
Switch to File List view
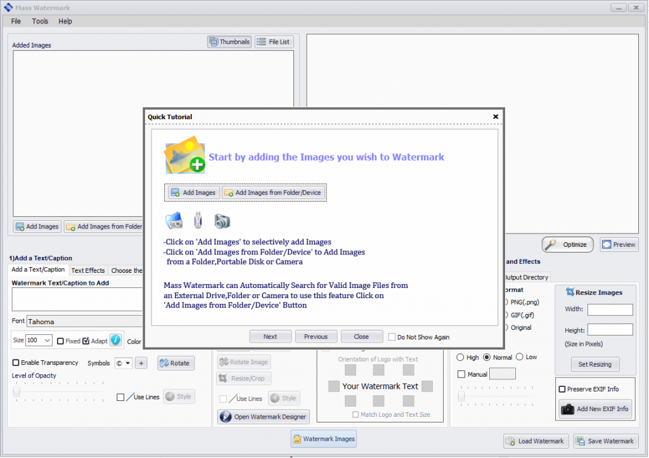pos(274,41)
